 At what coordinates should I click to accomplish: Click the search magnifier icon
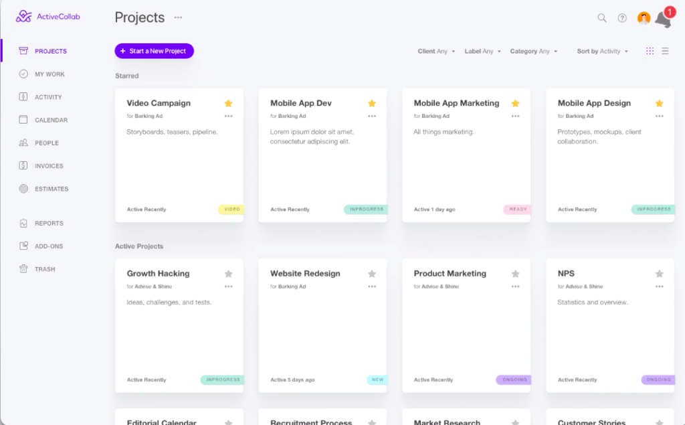(602, 18)
